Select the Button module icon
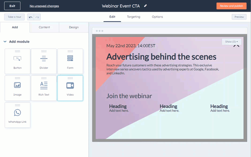 coord(17,59)
